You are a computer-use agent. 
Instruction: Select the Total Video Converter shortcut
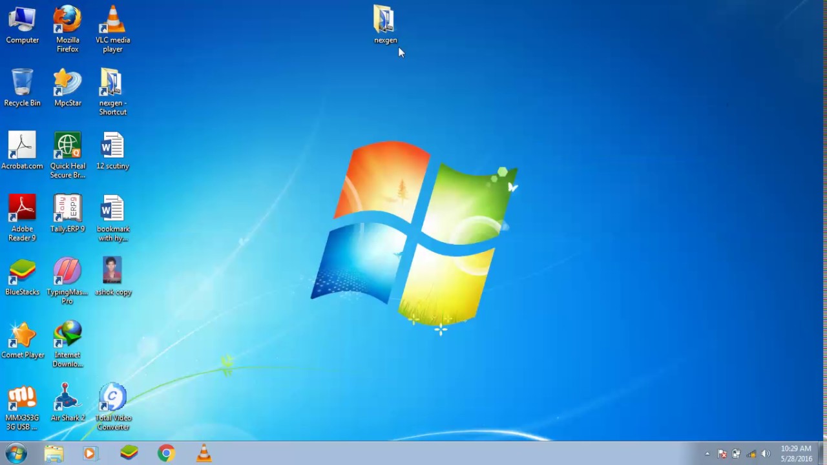[112, 408]
